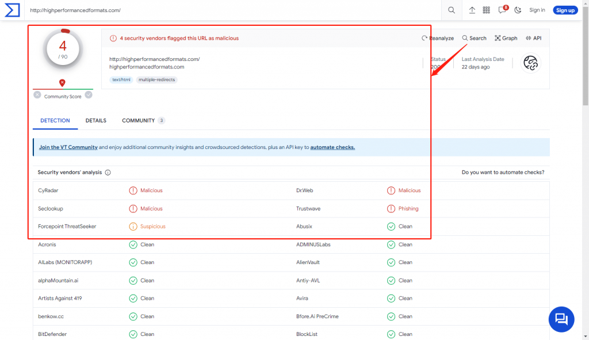
Task: Switch to the DETECTION tab
Action: coord(55,121)
